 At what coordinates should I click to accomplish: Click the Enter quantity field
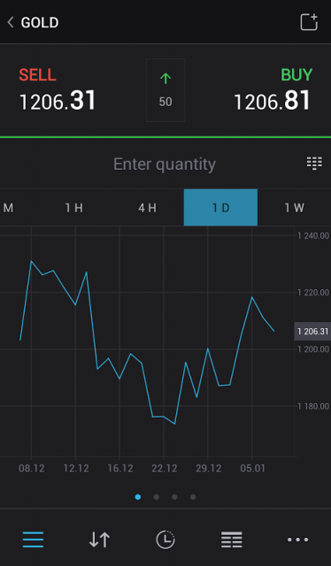165,164
